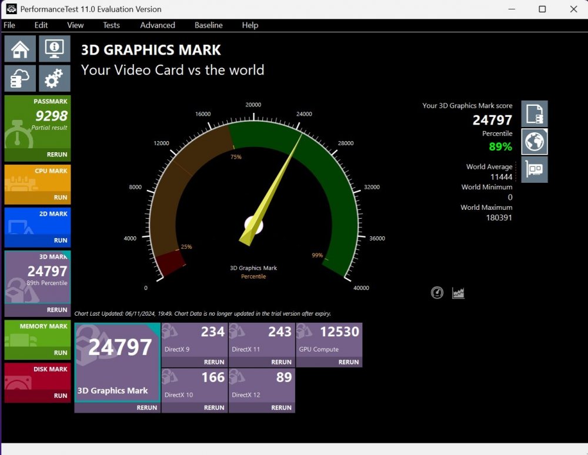Open the View menu
This screenshot has height=455, width=588.
point(75,25)
